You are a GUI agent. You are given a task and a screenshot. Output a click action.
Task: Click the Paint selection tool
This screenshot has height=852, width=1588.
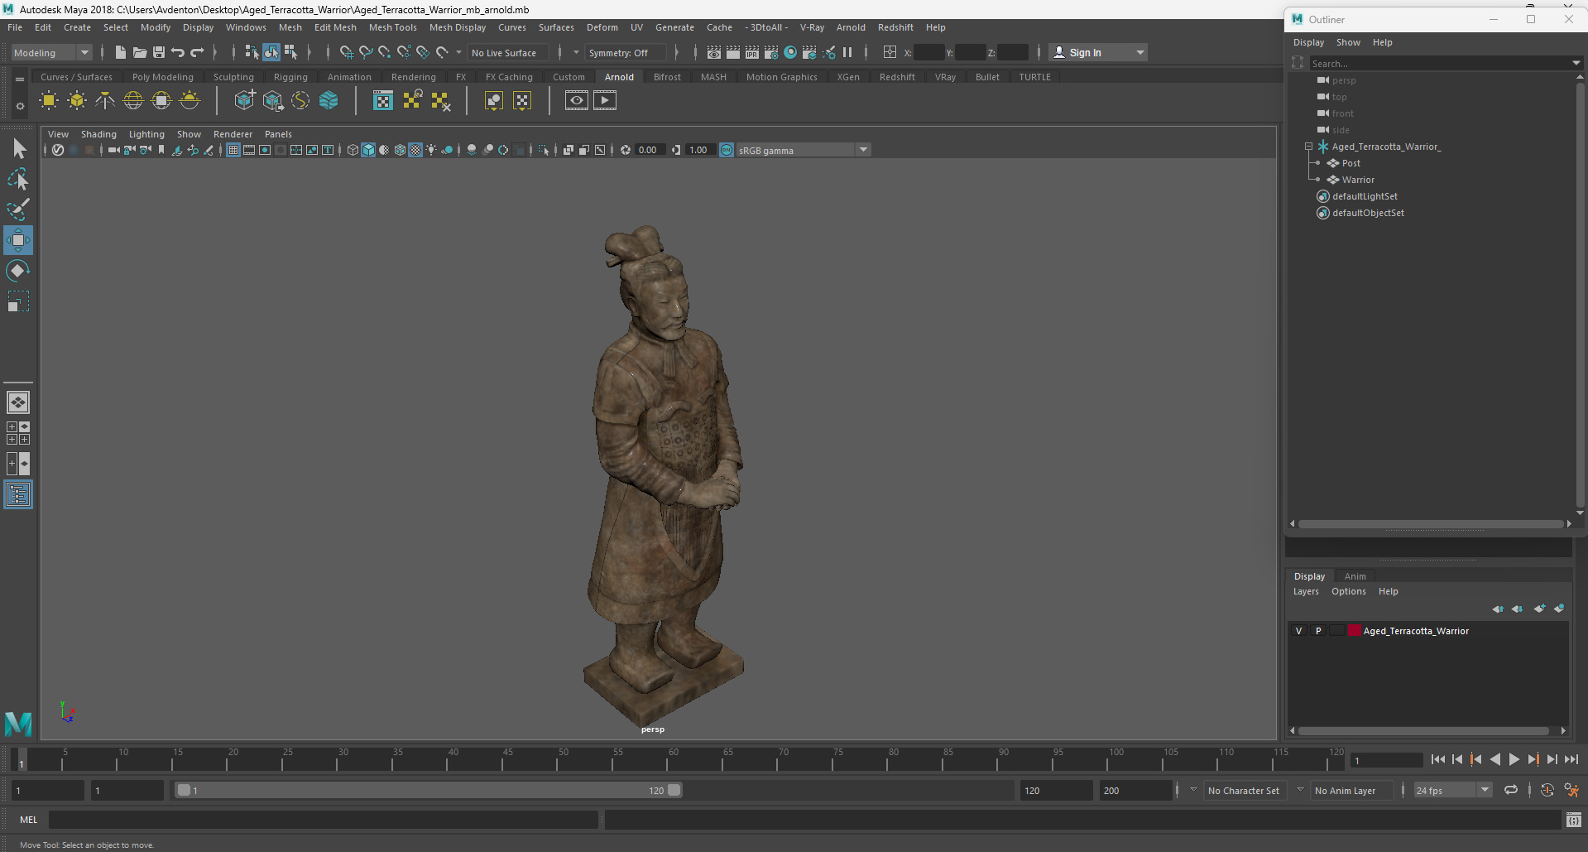[17, 209]
